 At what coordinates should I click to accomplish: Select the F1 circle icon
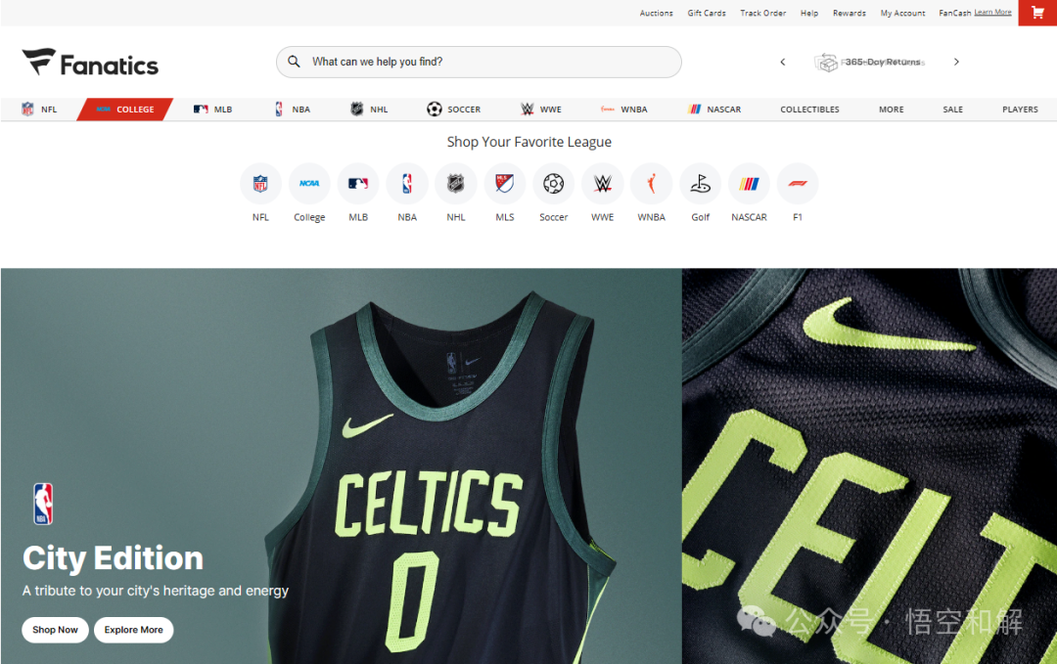pos(798,183)
